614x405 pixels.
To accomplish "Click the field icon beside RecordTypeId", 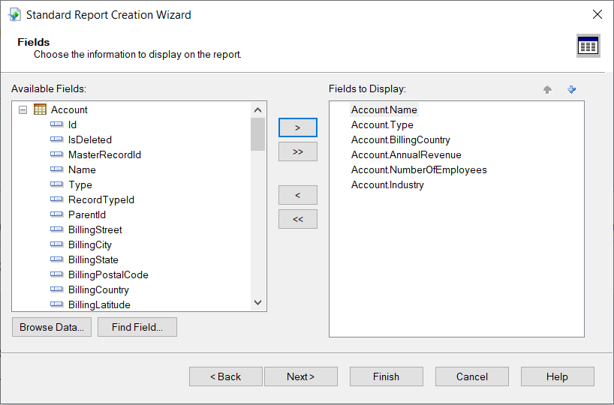I will coord(56,199).
